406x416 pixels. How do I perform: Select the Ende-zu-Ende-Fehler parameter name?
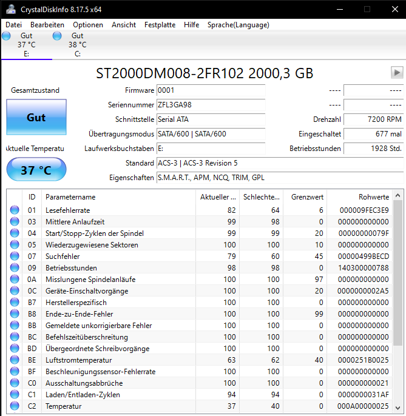point(79,314)
